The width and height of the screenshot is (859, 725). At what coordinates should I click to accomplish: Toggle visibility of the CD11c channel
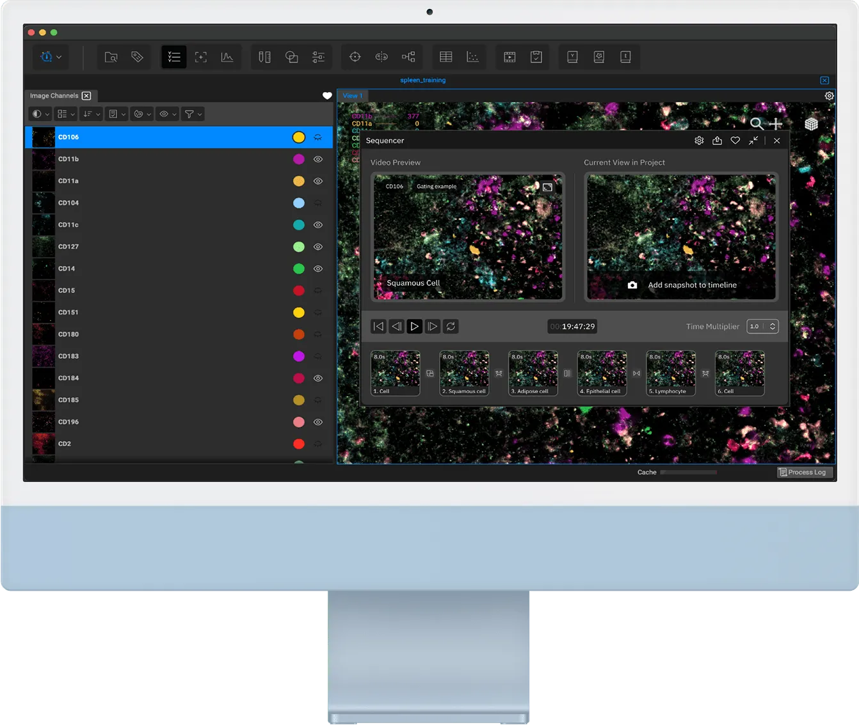318,225
